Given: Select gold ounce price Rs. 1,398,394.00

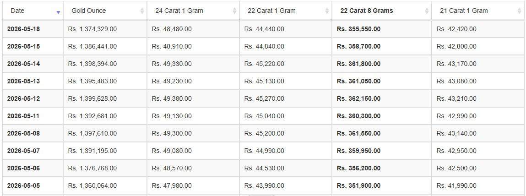Looking at the screenshot, I should pyautogui.click(x=92, y=64).
